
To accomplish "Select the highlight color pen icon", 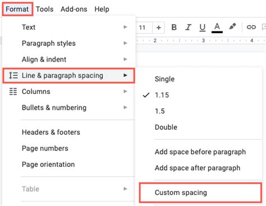I will coord(232,26).
